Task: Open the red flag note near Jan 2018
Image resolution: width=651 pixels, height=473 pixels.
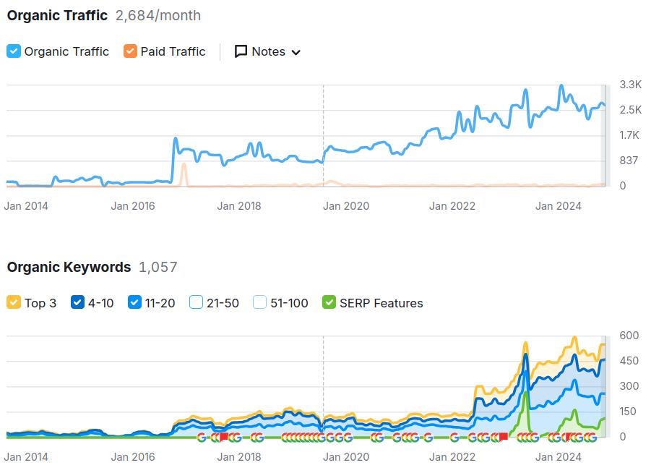Action: pyautogui.click(x=223, y=438)
